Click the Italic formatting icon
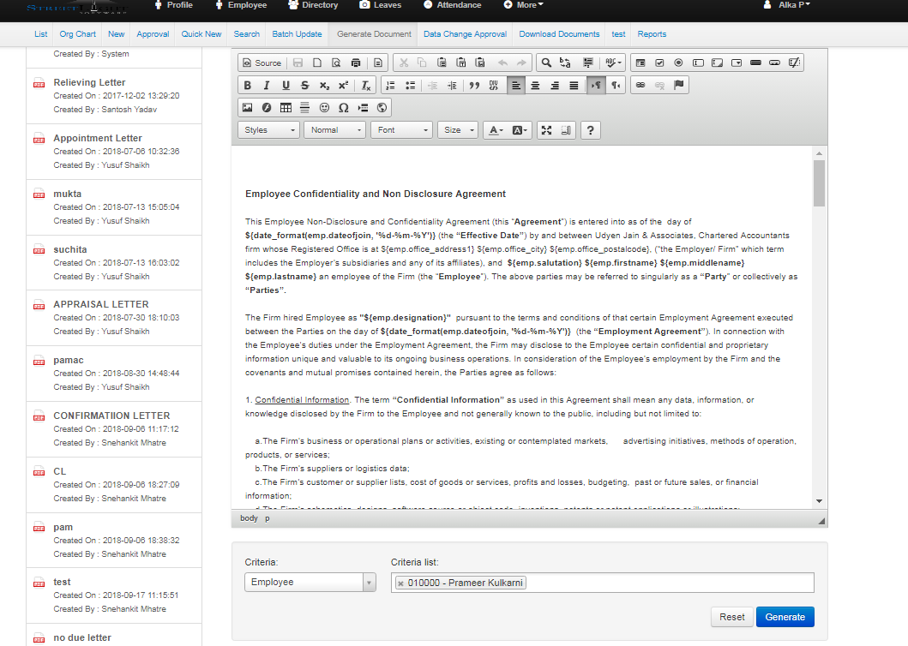The image size is (908, 646). point(267,86)
